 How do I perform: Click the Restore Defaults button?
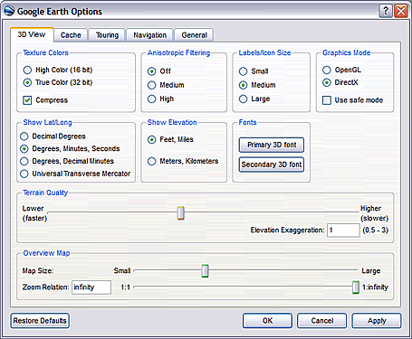click(40, 321)
